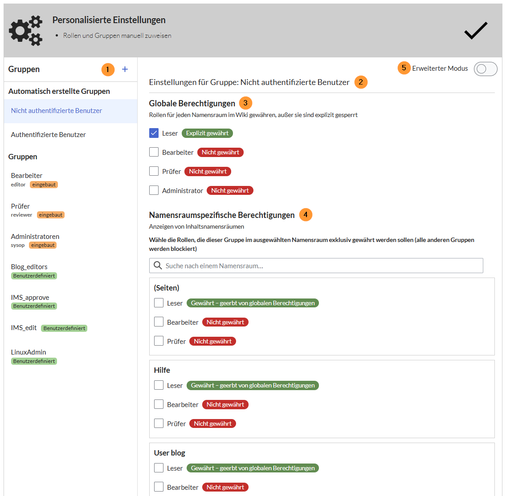Select the LinuxAdmin group
Image resolution: width=506 pixels, height=496 pixels.
click(29, 352)
